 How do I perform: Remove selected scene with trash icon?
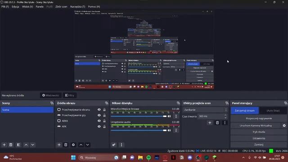click(x=11, y=145)
